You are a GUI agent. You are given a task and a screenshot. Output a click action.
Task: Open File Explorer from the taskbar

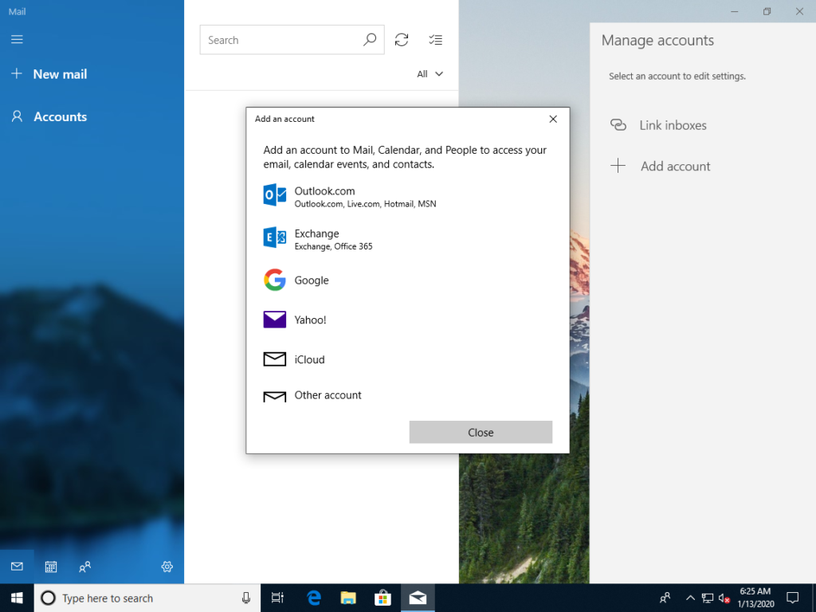[x=347, y=598]
